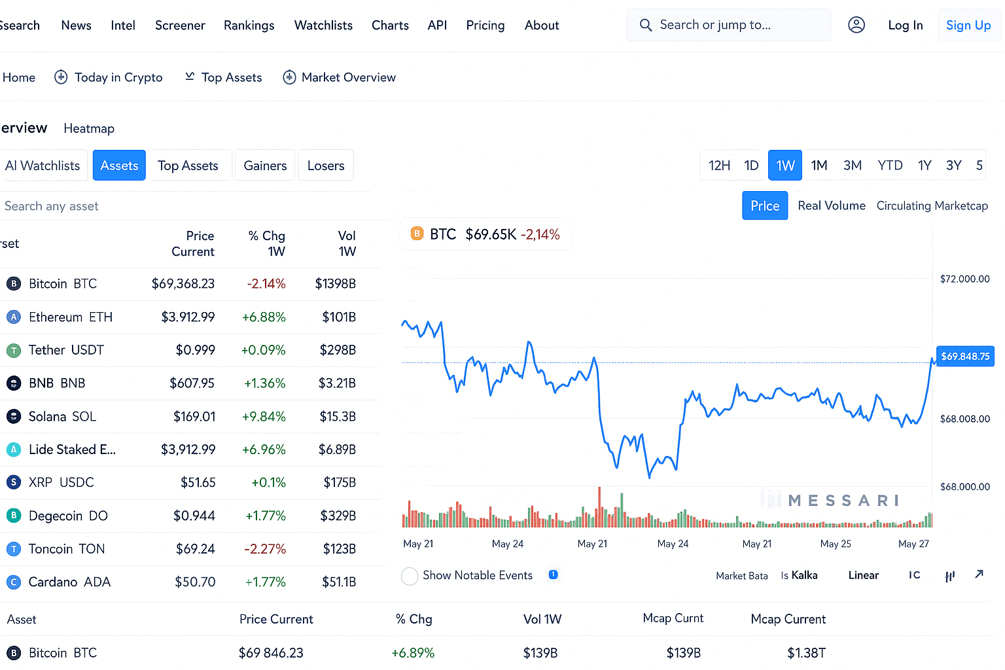
Task: Expand chart with the arrow icon
Action: pyautogui.click(x=979, y=574)
